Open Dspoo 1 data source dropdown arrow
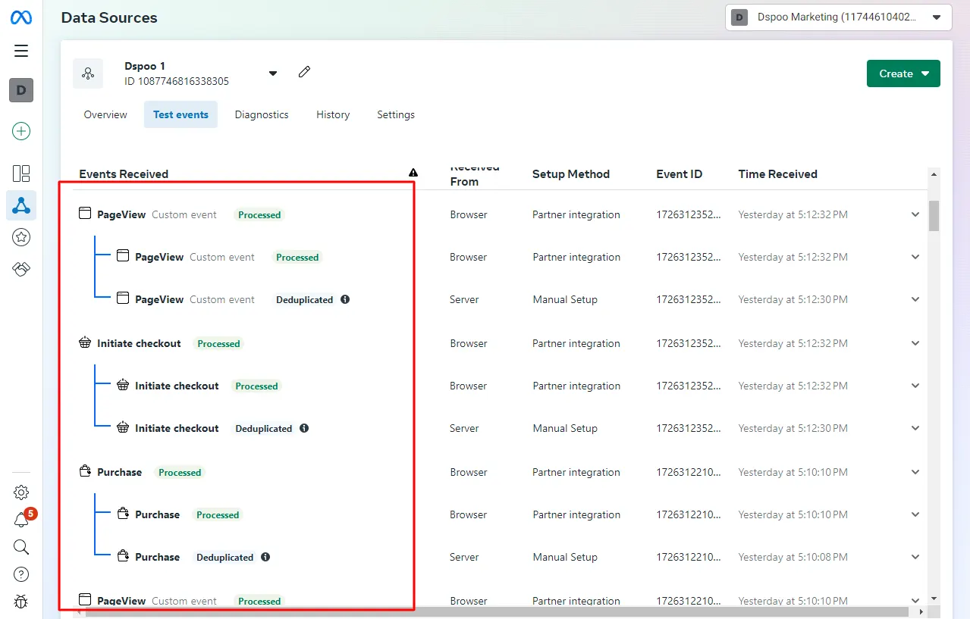Screen dimensions: 970x619 pyautogui.click(x=273, y=73)
